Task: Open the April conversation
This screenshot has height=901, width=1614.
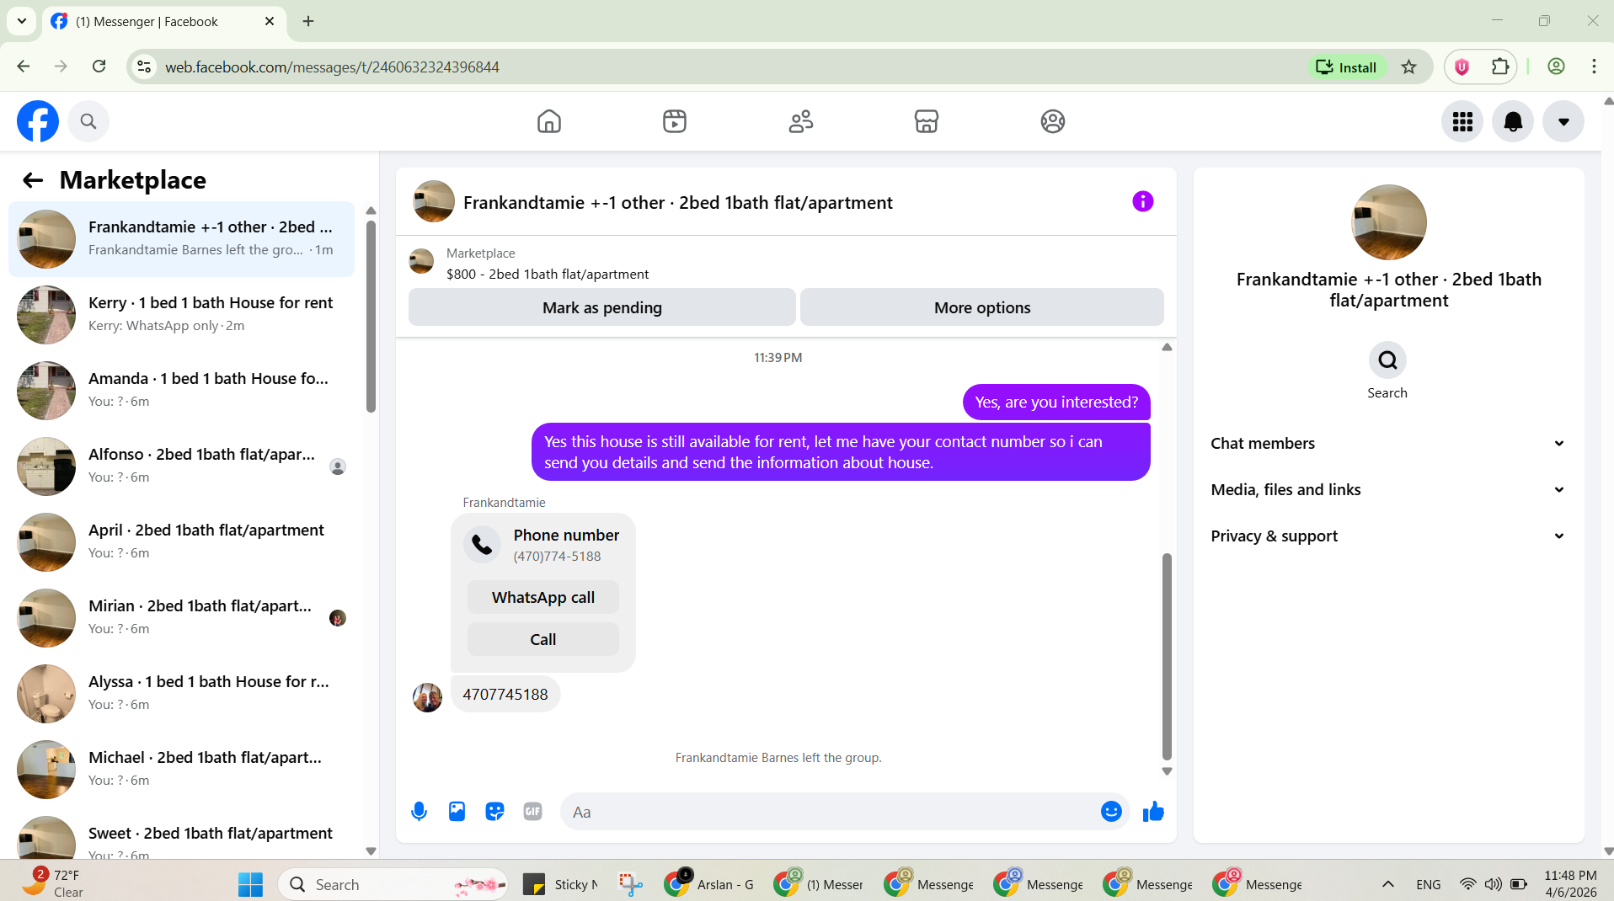Action: pyautogui.click(x=181, y=542)
